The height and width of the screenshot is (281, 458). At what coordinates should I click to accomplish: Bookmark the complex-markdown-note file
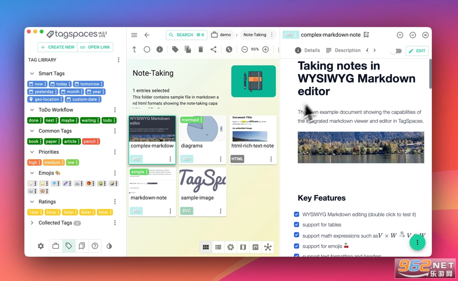point(366,35)
